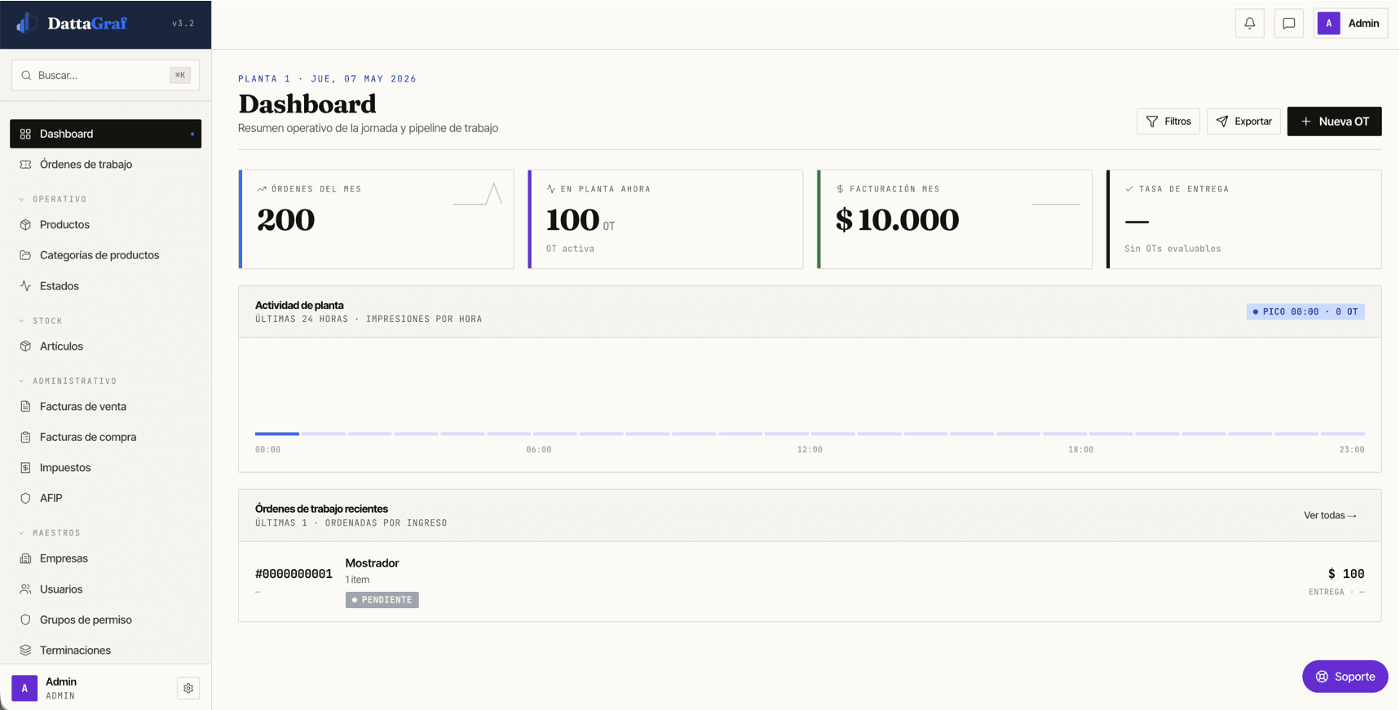Viewport: 1400px width, 710px height.
Task: Click the search magnifier icon
Action: tap(26, 75)
